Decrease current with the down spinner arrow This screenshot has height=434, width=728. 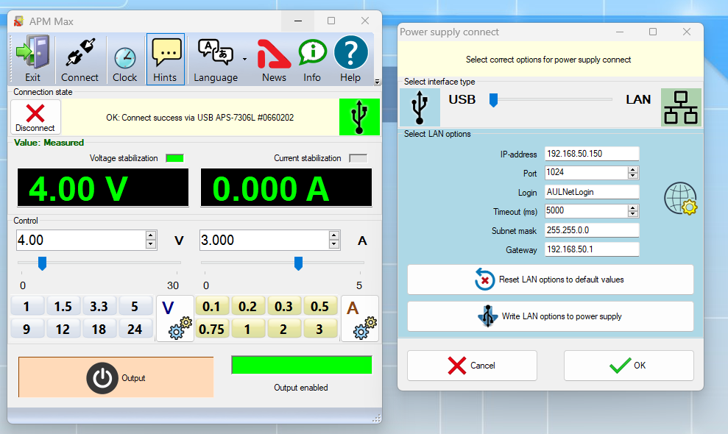(334, 245)
